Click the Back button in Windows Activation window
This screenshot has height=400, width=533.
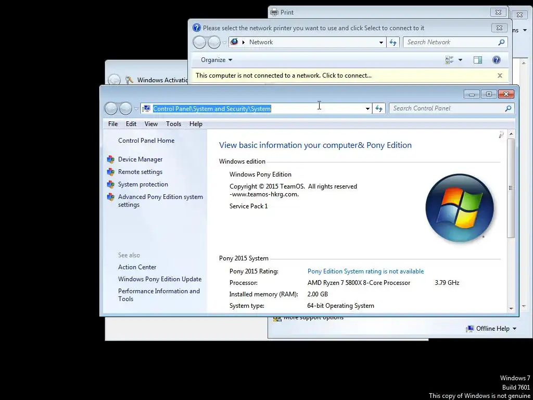tap(114, 80)
